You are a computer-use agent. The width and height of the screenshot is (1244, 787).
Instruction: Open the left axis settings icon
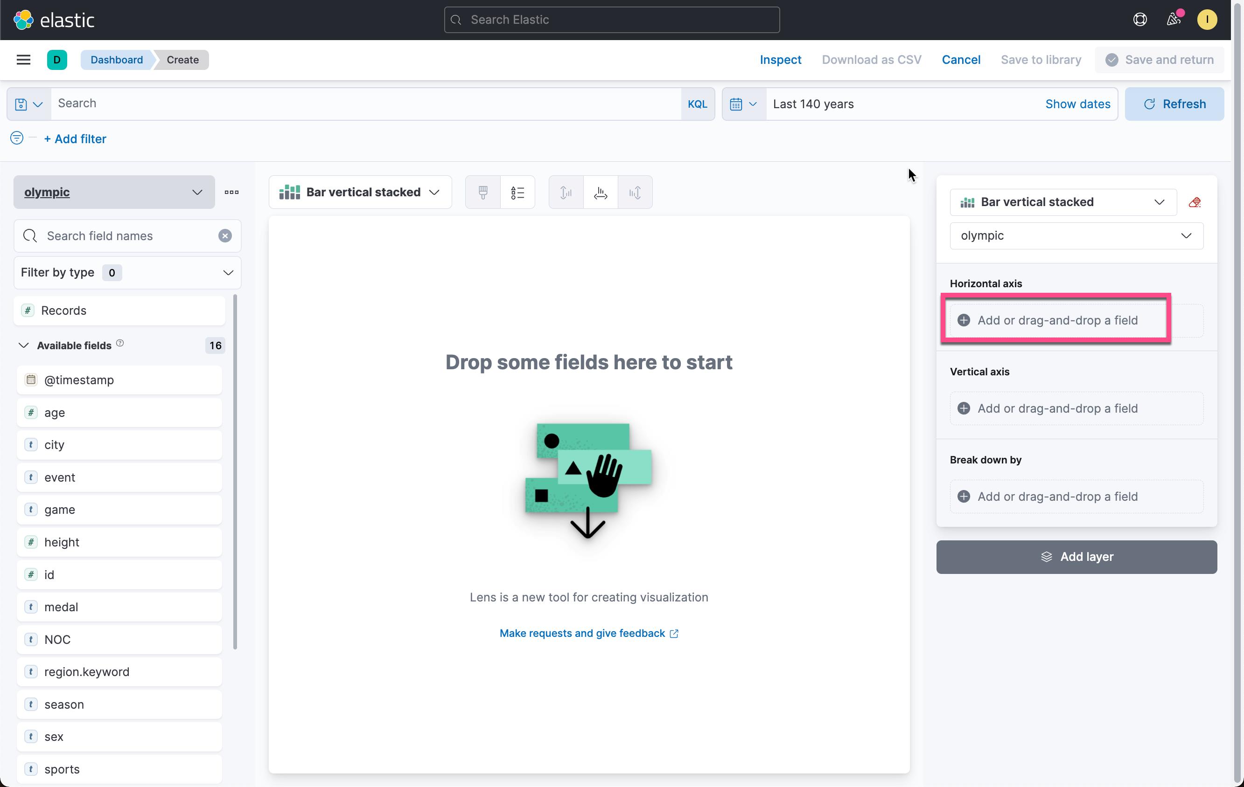coord(566,193)
